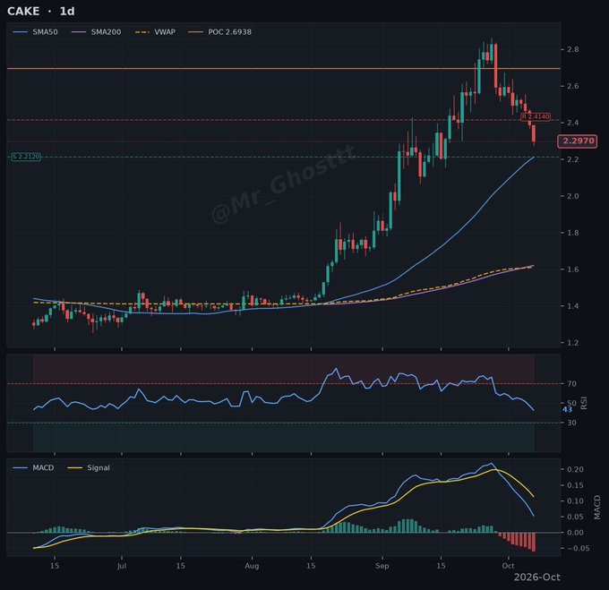Click the VWAP legend entry
The height and width of the screenshot is (590, 609).
[x=155, y=32]
